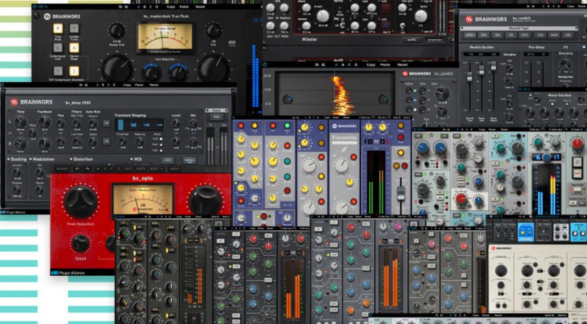The width and height of the screenshot is (587, 324).
Task: Click the Gain Reduction meter in bx_opto
Action: click(x=143, y=199)
